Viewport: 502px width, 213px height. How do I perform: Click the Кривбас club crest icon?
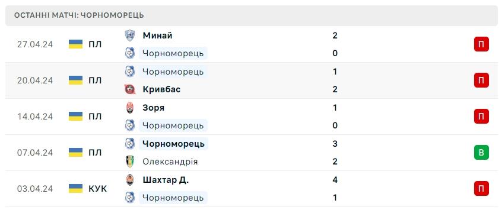[x=130, y=89]
